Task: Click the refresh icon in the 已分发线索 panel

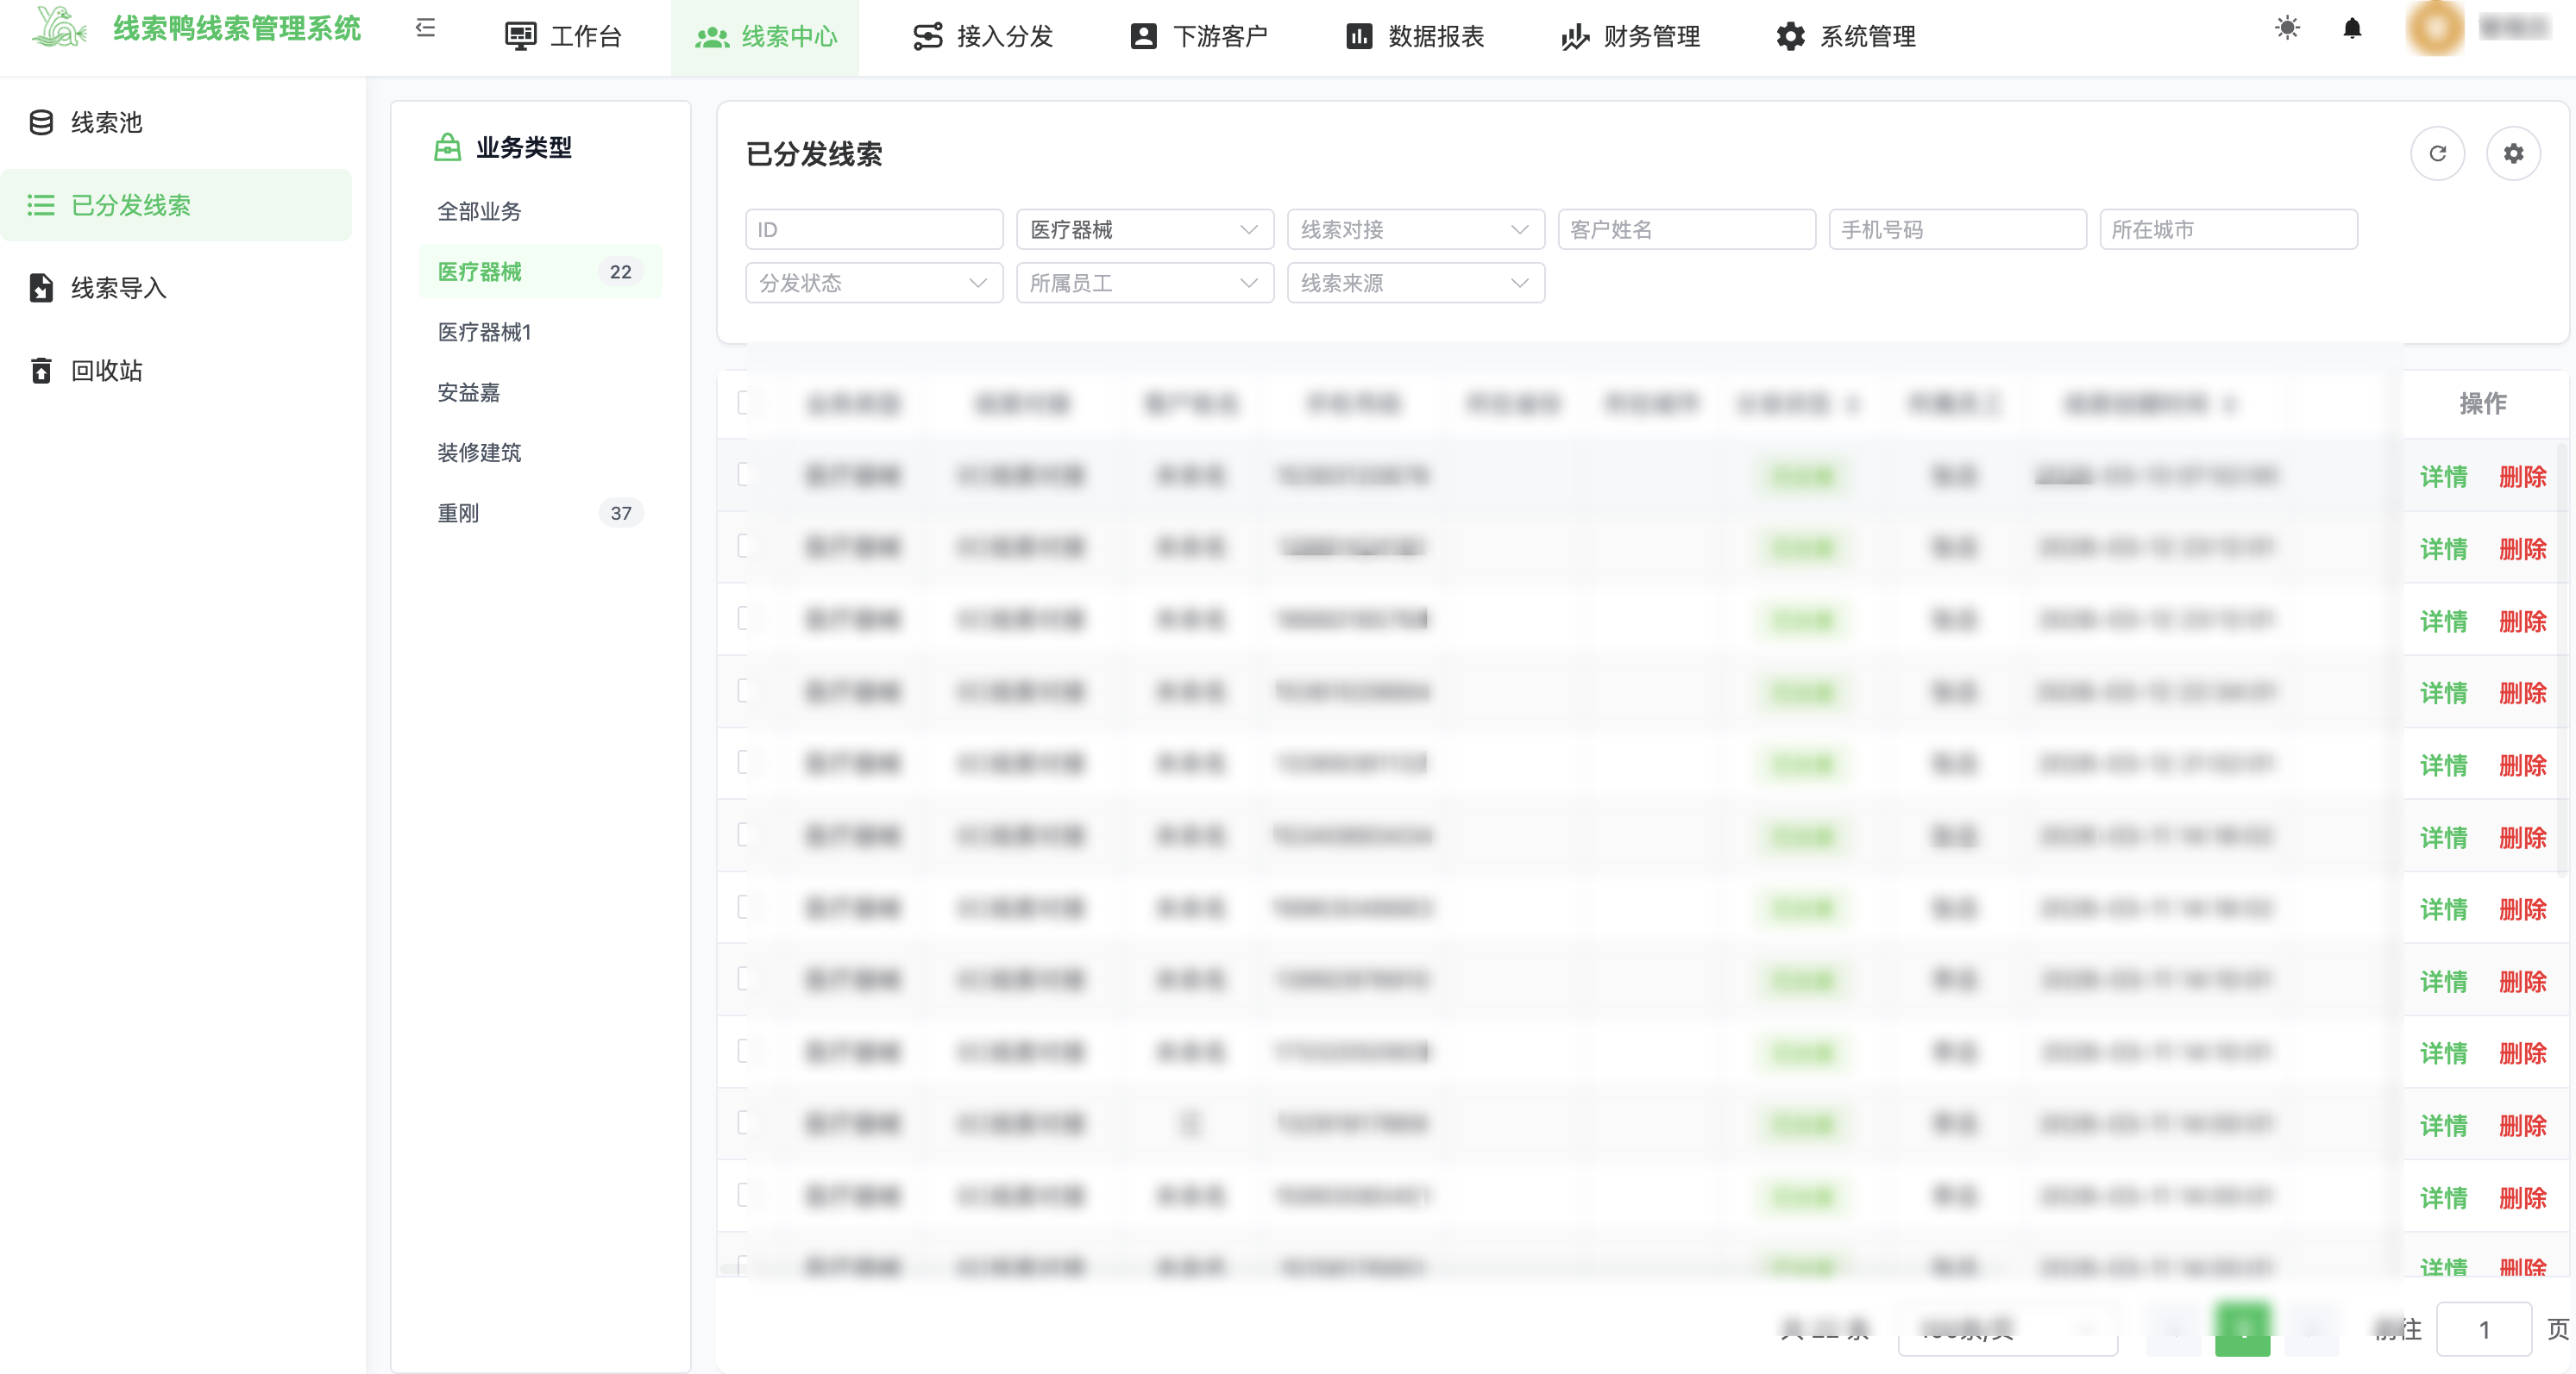Action: 2437,154
